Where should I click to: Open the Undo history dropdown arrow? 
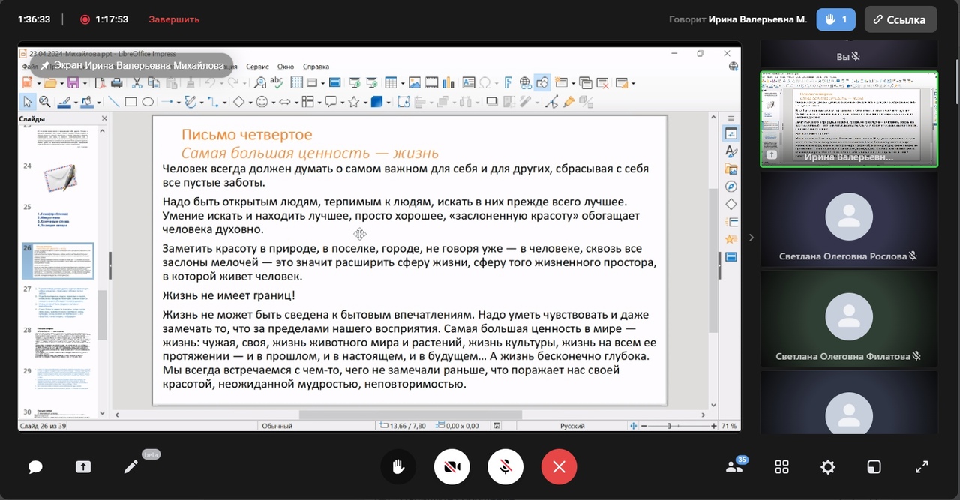click(221, 83)
